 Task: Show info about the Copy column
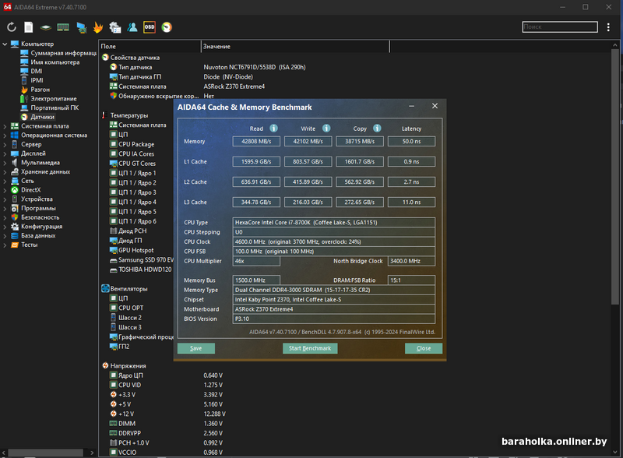(377, 128)
